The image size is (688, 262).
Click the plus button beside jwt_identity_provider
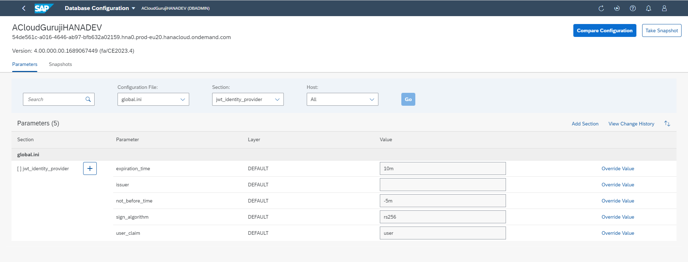point(90,168)
